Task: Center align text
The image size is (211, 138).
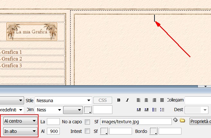Action: point(146,100)
